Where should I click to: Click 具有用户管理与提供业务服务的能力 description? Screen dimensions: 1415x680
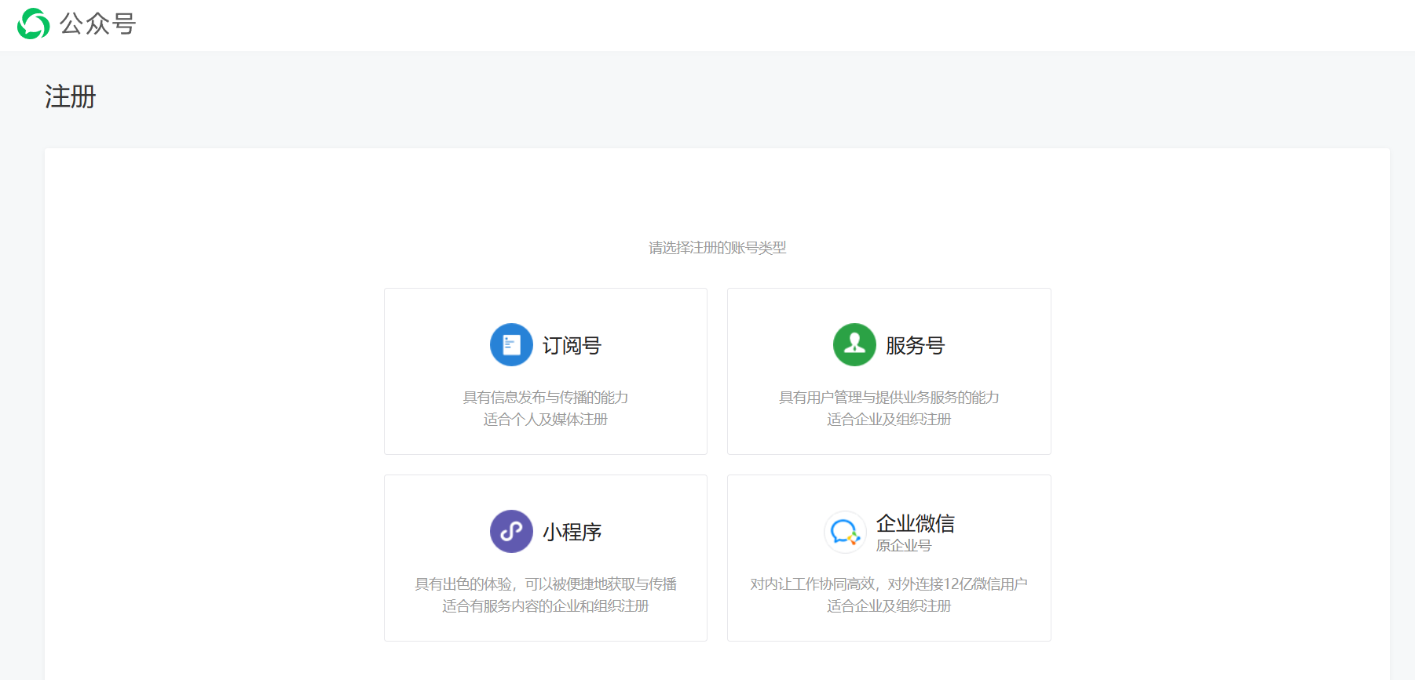889,398
